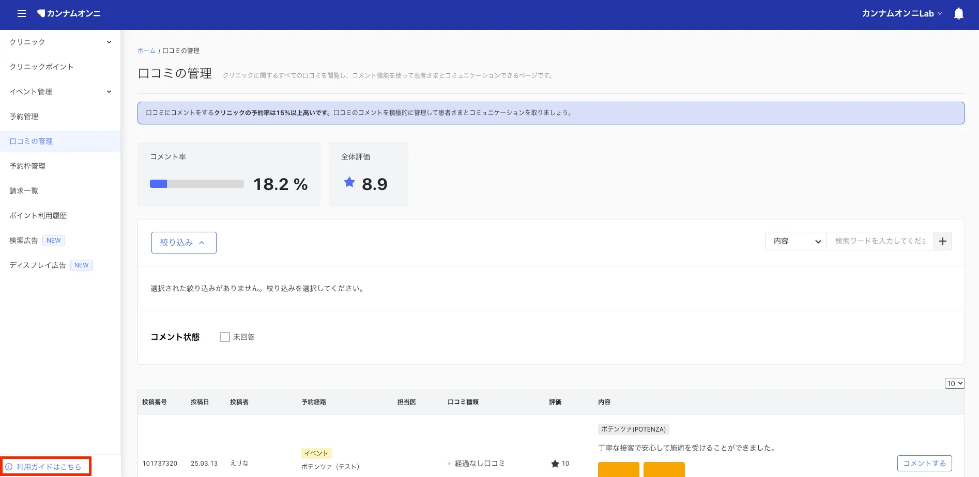Open 予約枠管理 in sidebar
979x477 pixels.
[x=27, y=166]
